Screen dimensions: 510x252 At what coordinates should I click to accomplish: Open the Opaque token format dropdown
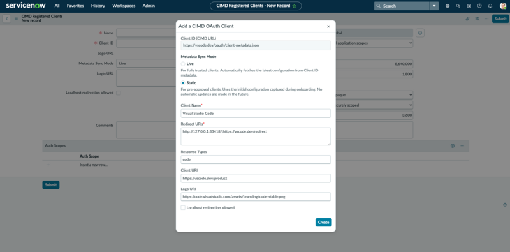[374, 95]
